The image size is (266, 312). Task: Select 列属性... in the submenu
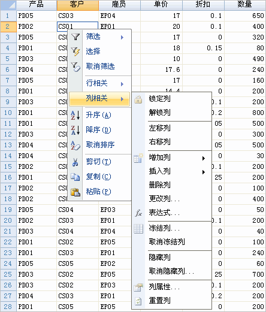[x=172, y=287]
